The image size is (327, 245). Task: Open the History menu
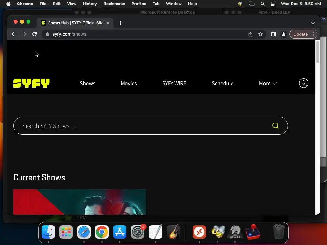[90, 4]
